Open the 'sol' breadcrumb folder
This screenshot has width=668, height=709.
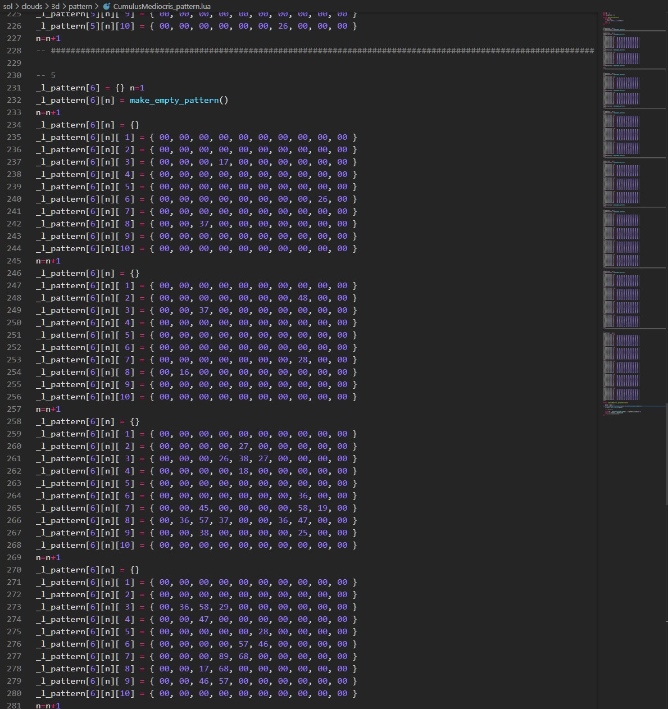tap(8, 6)
